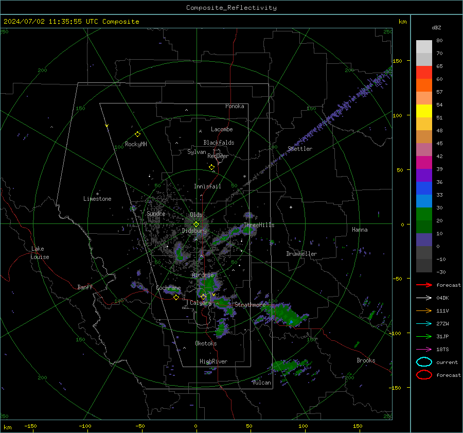Click the Lake Louise label
Image resolution: width=463 pixels, height=433 pixels.
40,253
